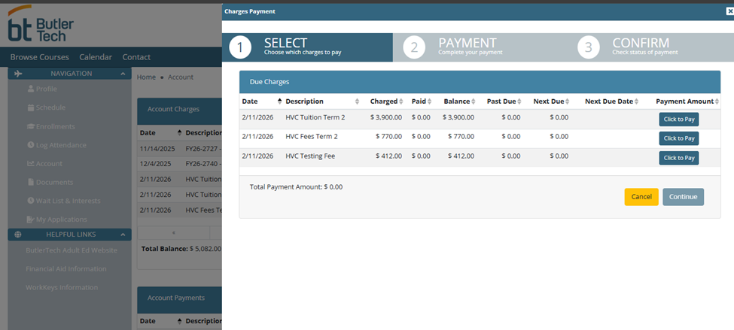Click to Pay for HVC Testing Fee
The image size is (734, 330).
point(678,158)
